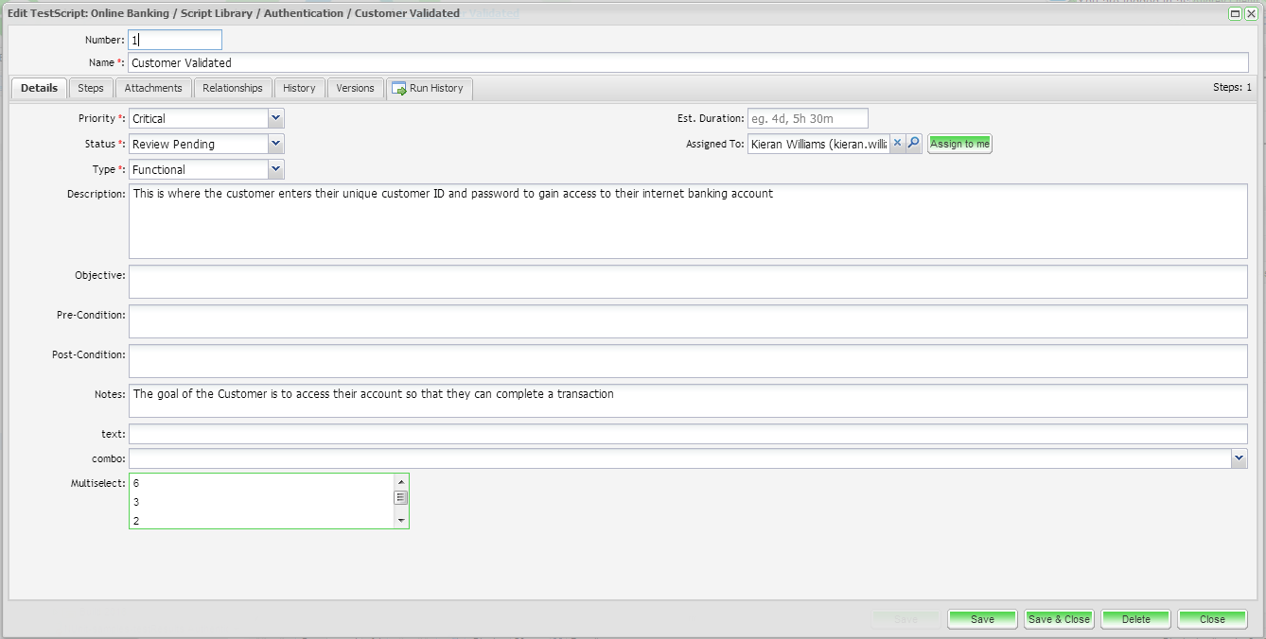Switch to the Steps tab
This screenshot has width=1266, height=639.
(x=91, y=88)
